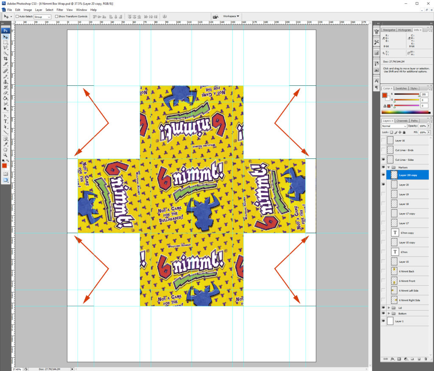
Task: Add a layer mask
Action: [399, 359]
